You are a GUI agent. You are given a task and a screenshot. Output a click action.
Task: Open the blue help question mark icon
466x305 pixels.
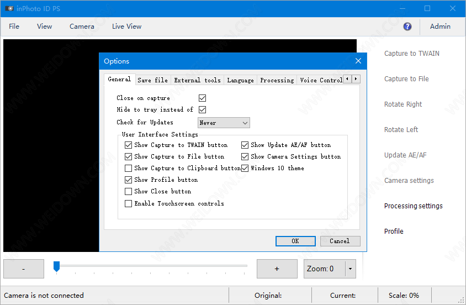pyautogui.click(x=407, y=27)
